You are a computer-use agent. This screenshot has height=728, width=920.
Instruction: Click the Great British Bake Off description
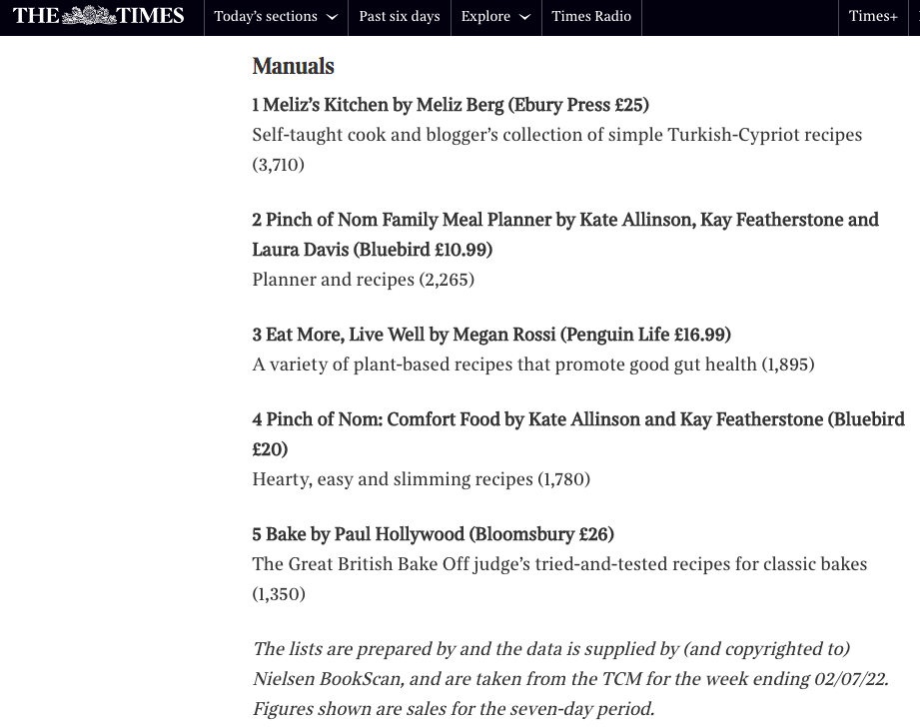coord(559,579)
